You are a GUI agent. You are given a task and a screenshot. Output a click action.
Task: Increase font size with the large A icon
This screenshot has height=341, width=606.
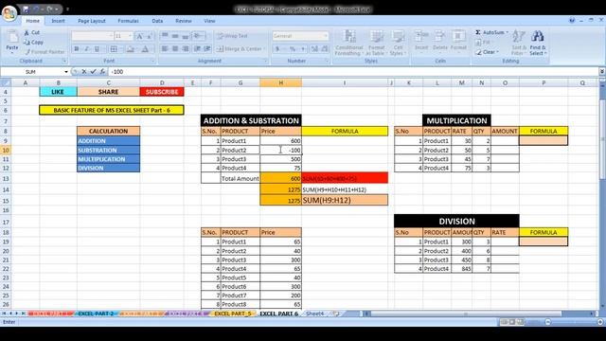point(140,36)
